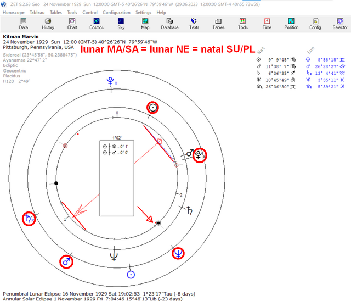
Task: Click the Geocentric label
Action: pos(14,71)
